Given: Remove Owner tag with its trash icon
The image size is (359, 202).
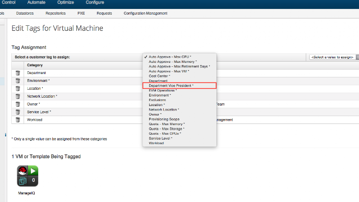Looking at the screenshot, I should [17, 104].
